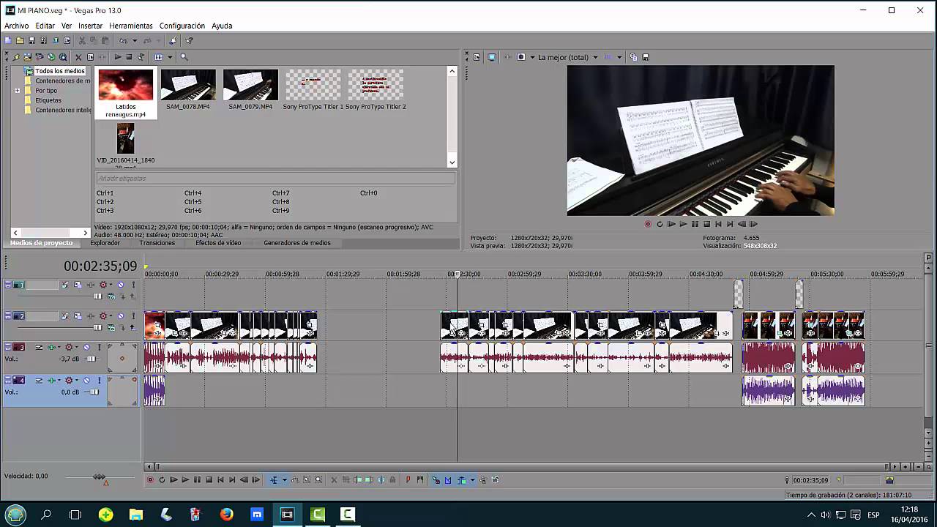
Task: Mute video track 2
Action: click(121, 316)
